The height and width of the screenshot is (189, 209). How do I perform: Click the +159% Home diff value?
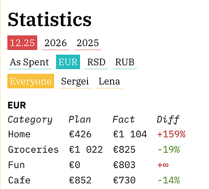tap(171, 134)
